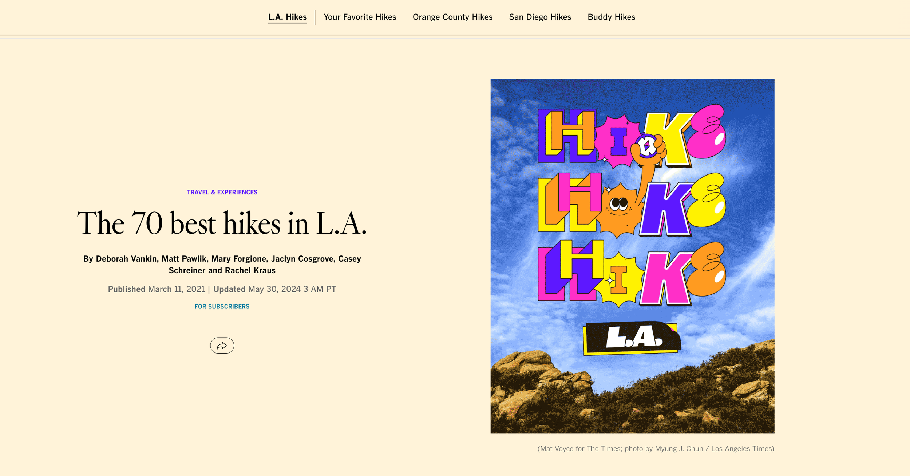Click the For Subscribers label
The image size is (910, 476).
pos(222,307)
